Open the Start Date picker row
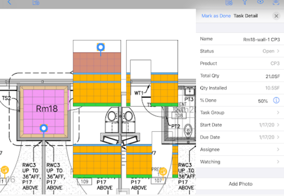This screenshot has height=196, width=284. click(240, 125)
